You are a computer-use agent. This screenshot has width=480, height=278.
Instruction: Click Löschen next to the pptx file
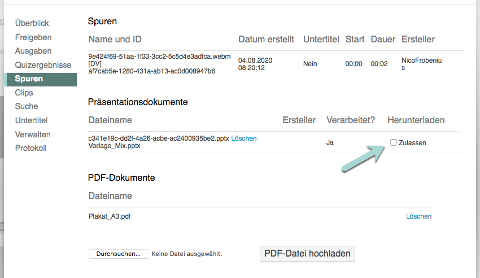244,138
